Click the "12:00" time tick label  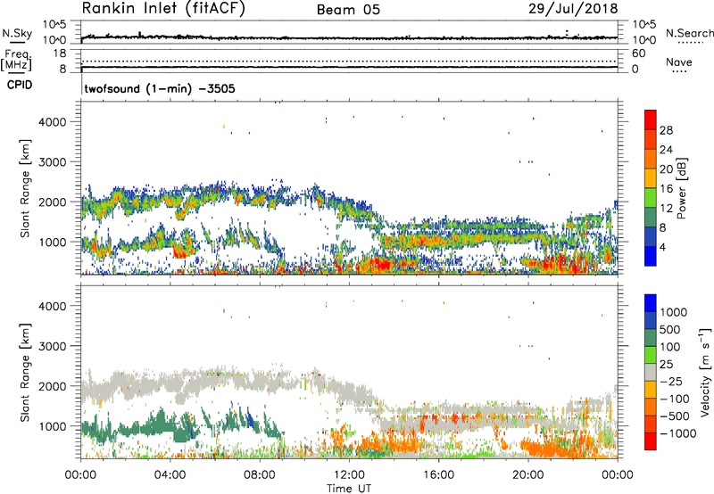tap(349, 475)
